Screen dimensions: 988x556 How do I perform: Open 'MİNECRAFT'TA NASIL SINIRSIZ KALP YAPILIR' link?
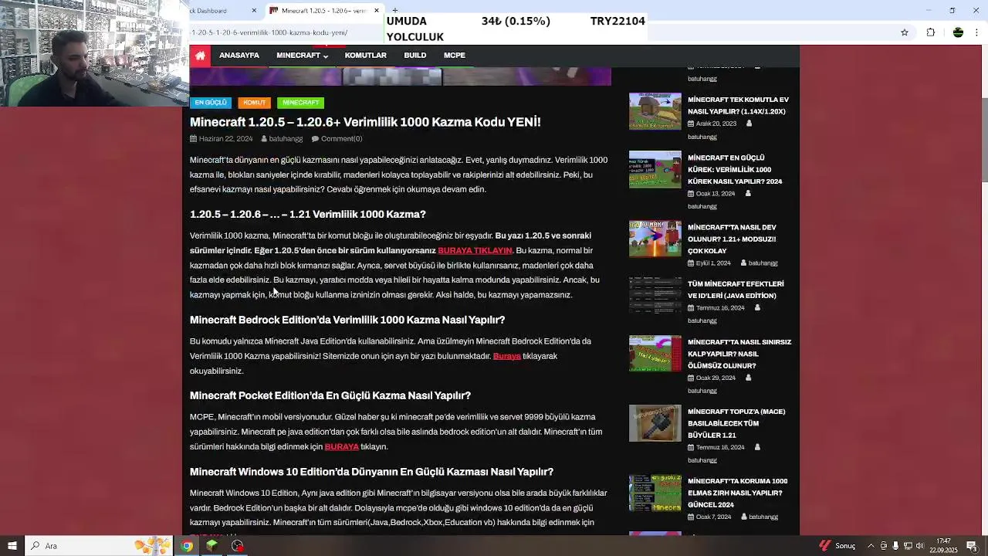(739, 354)
